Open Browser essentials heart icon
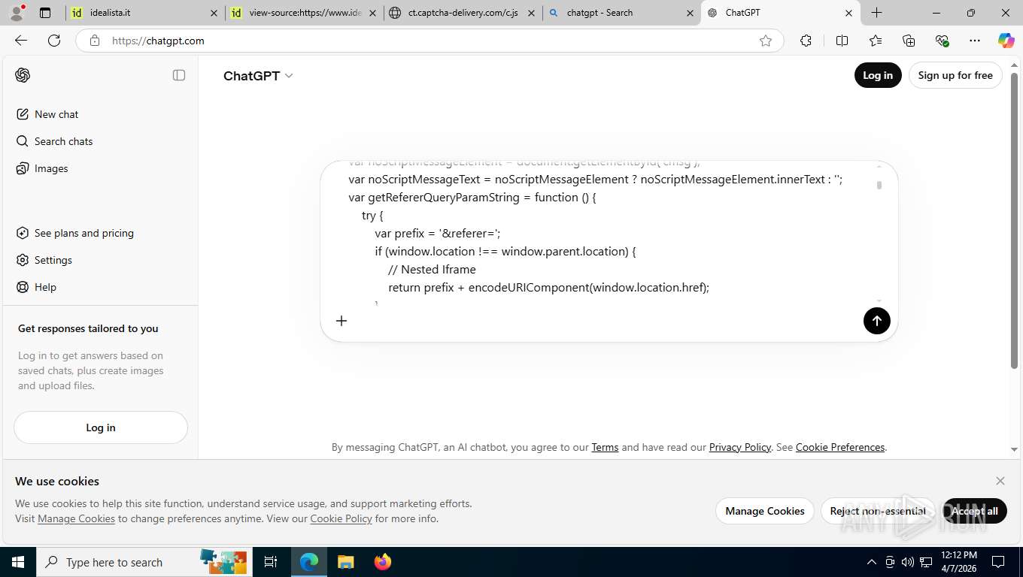1023x577 pixels. [x=942, y=41]
